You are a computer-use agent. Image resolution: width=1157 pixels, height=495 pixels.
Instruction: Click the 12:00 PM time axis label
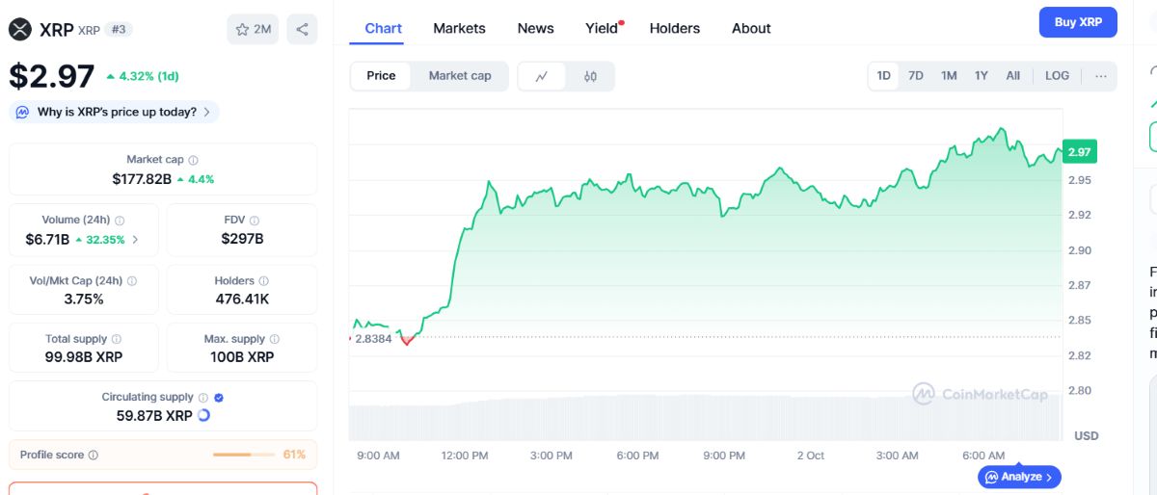pyautogui.click(x=466, y=456)
